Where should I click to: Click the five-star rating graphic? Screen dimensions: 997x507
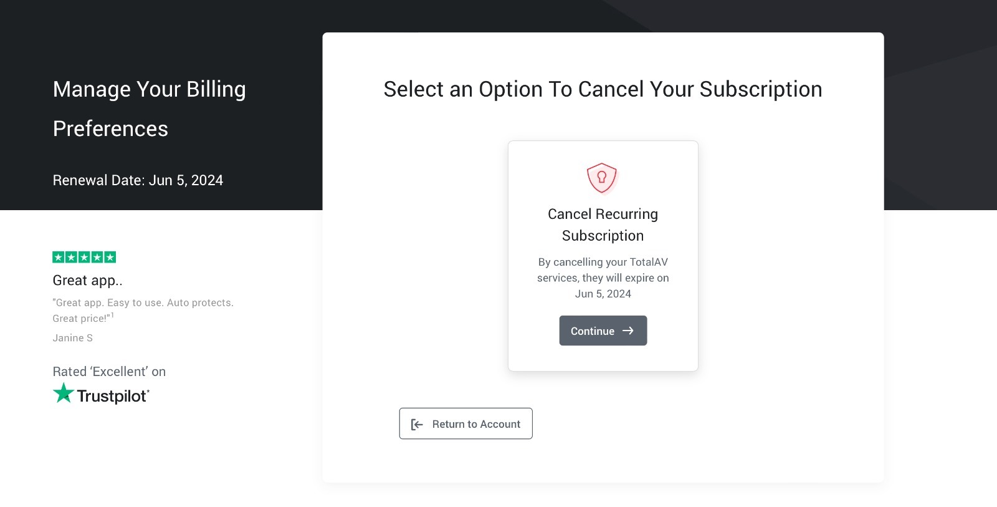coord(84,257)
